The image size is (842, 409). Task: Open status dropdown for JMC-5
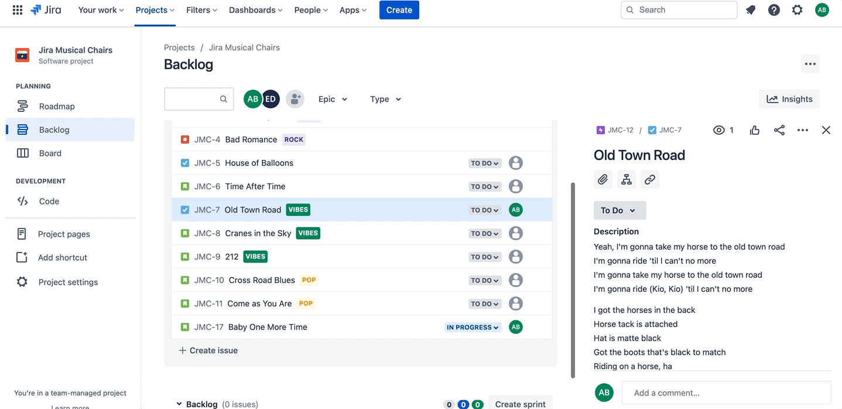485,163
